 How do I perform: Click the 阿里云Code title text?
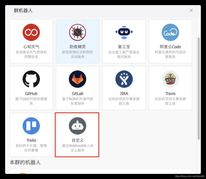point(170,47)
